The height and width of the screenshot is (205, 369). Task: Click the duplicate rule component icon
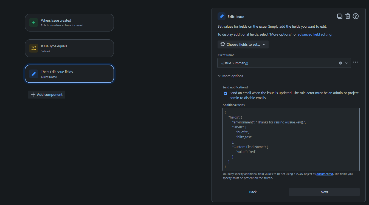click(x=339, y=16)
